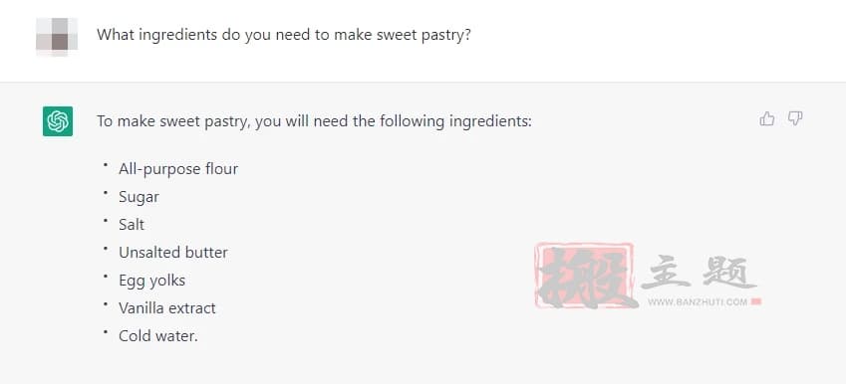Click the Sugar list item
This screenshot has width=846, height=384.
coord(139,197)
